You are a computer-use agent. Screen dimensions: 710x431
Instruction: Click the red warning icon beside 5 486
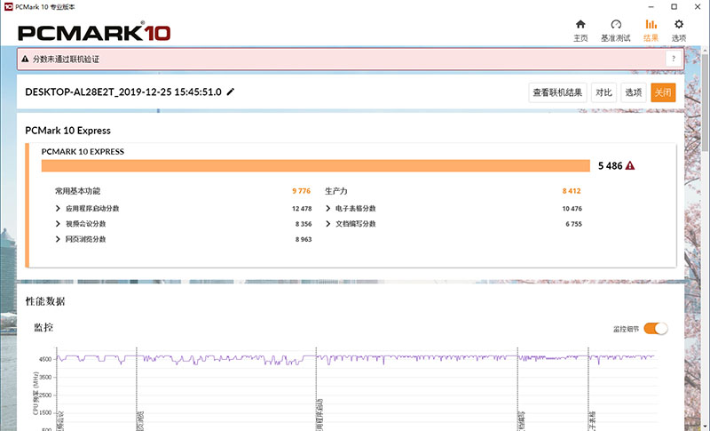click(x=630, y=166)
